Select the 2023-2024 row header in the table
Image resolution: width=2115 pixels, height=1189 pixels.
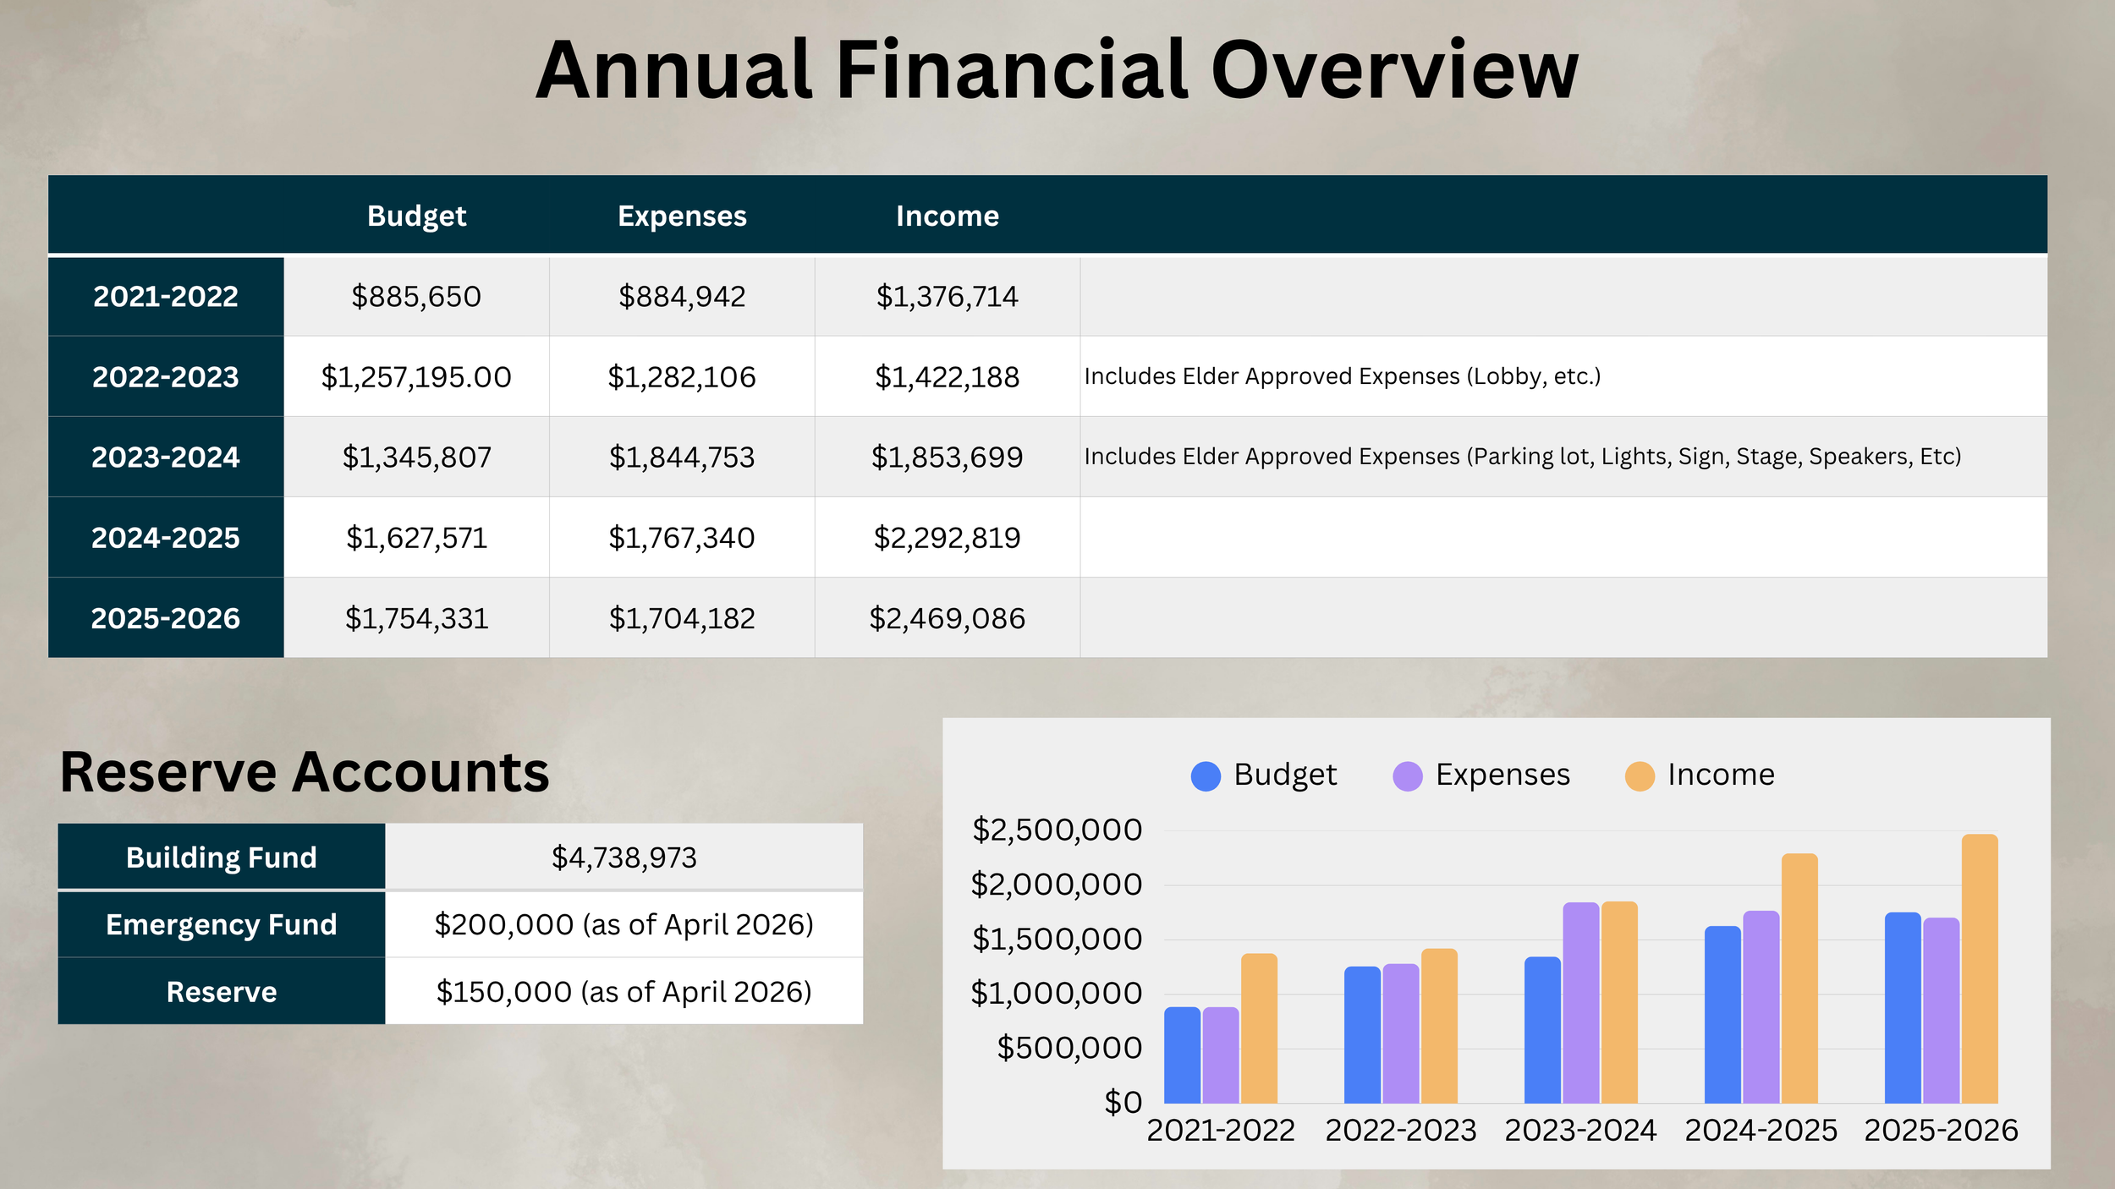tap(166, 458)
